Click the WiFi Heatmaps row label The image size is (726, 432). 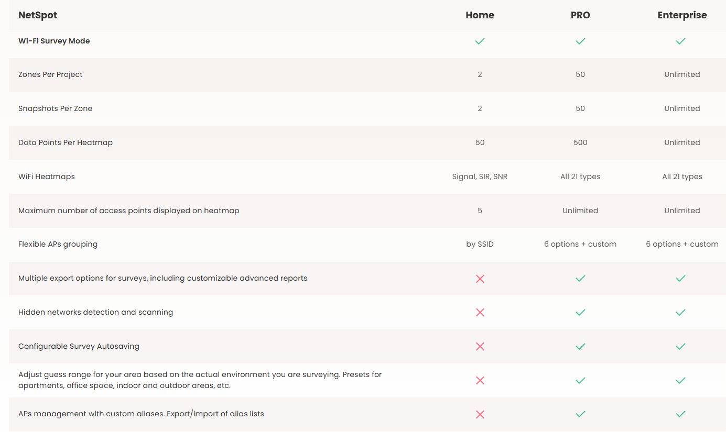pyautogui.click(x=47, y=176)
